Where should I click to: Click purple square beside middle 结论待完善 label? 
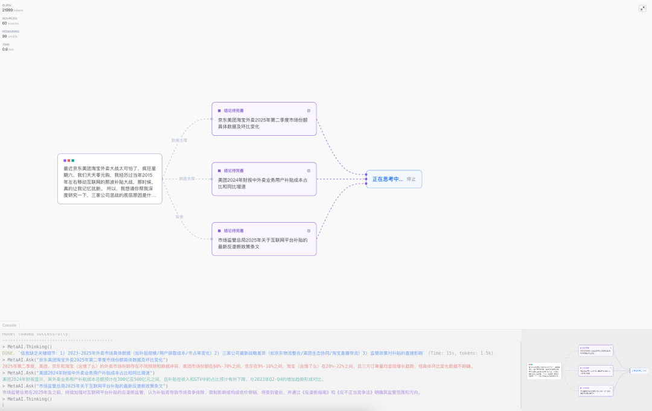point(219,171)
